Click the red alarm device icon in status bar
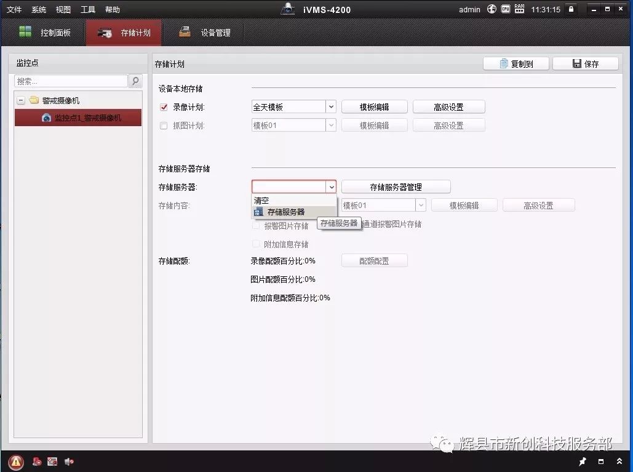The height and width of the screenshot is (472, 633). coord(37,462)
